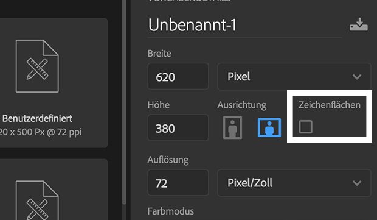Click the Breite field showing 620
377x220 pixels.
point(178,77)
